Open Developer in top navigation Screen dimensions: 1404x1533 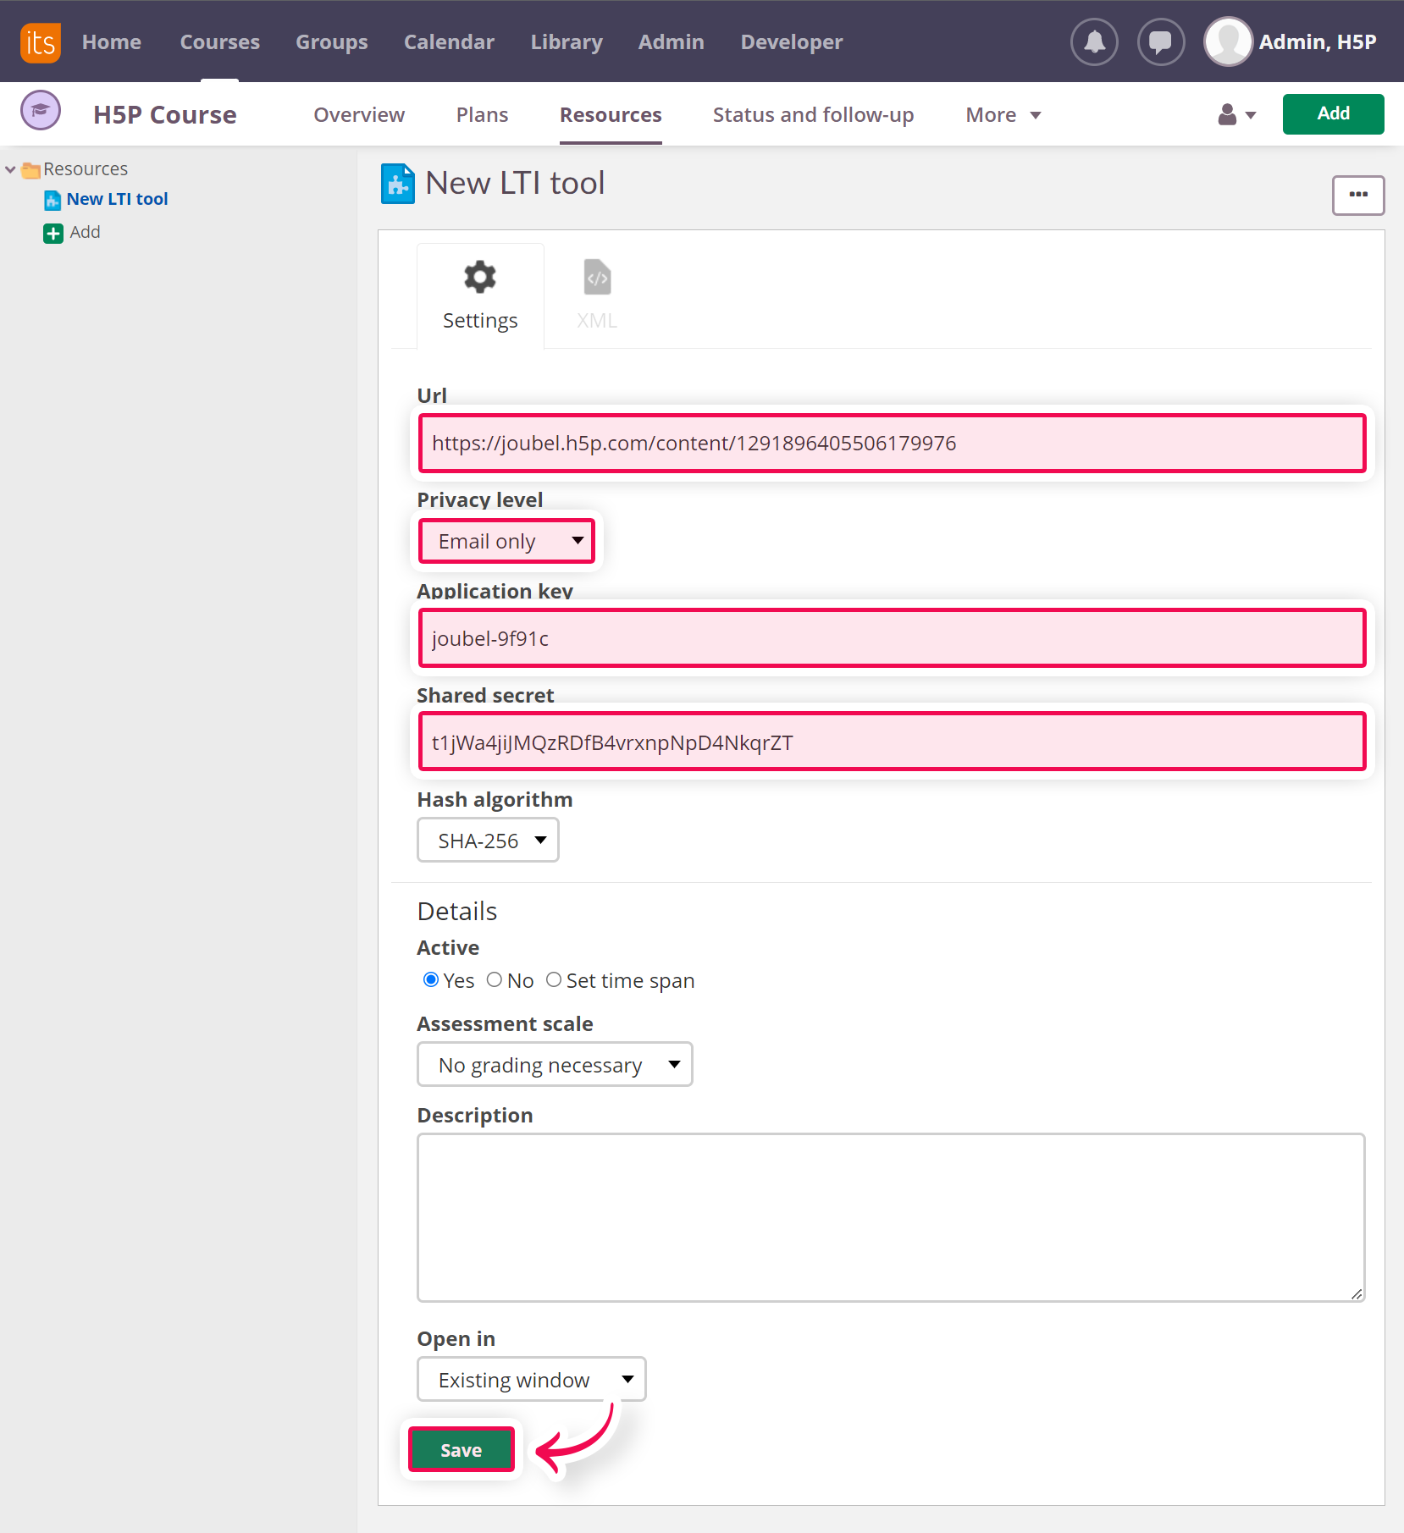[x=792, y=42]
